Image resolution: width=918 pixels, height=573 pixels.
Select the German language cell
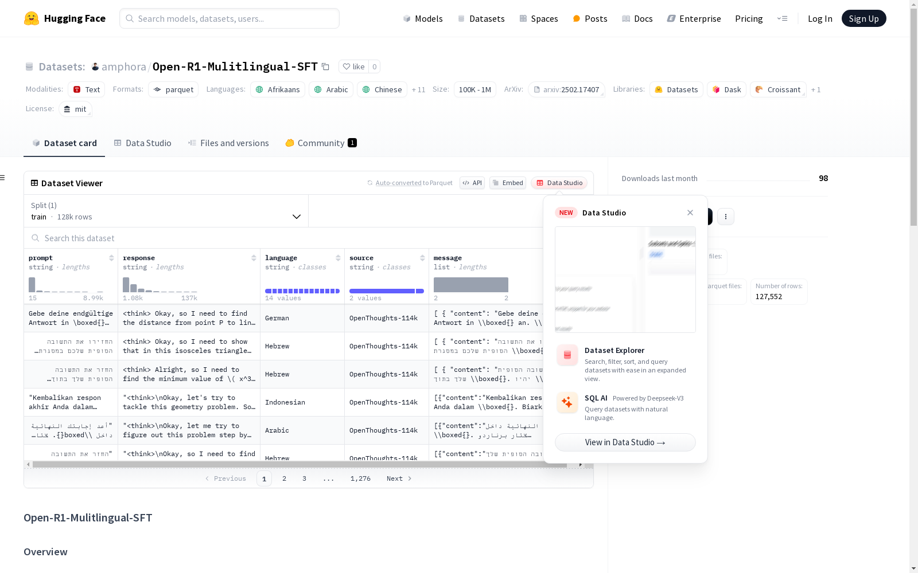tap(302, 318)
